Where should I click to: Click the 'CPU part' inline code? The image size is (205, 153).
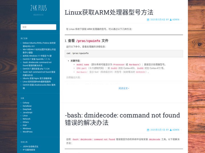82,68
